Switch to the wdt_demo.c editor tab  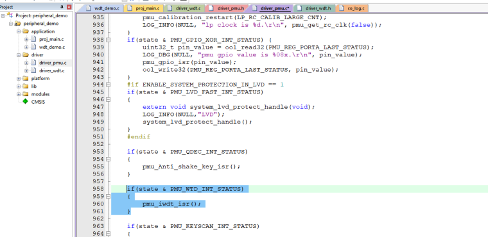click(x=103, y=8)
